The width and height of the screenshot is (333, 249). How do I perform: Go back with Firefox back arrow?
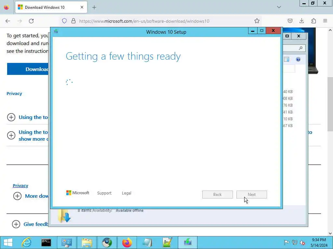(x=8, y=21)
